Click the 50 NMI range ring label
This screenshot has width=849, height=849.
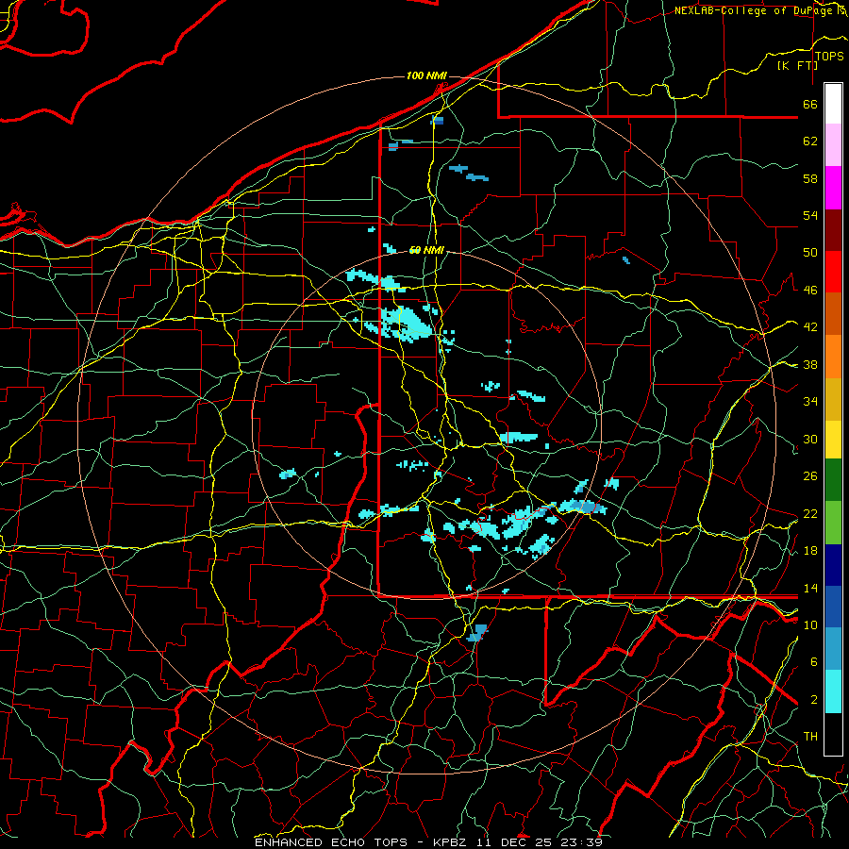pyautogui.click(x=426, y=250)
